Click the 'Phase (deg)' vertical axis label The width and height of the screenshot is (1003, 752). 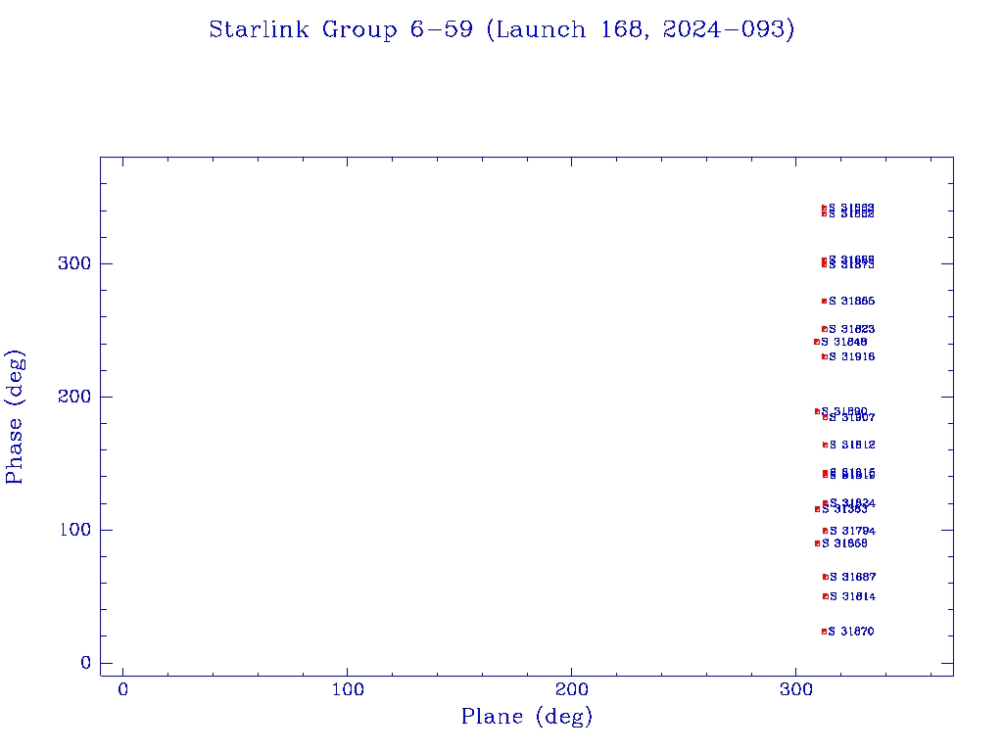(14, 417)
